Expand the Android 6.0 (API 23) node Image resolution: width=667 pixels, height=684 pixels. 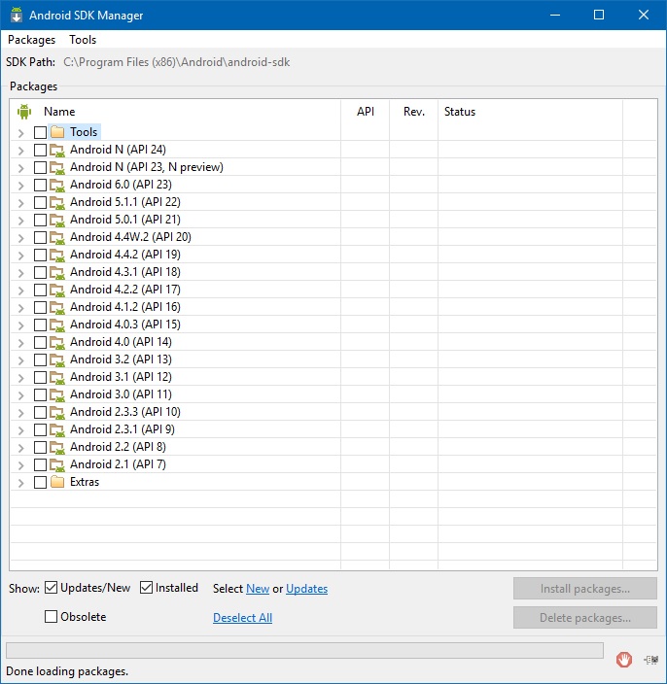tap(20, 186)
